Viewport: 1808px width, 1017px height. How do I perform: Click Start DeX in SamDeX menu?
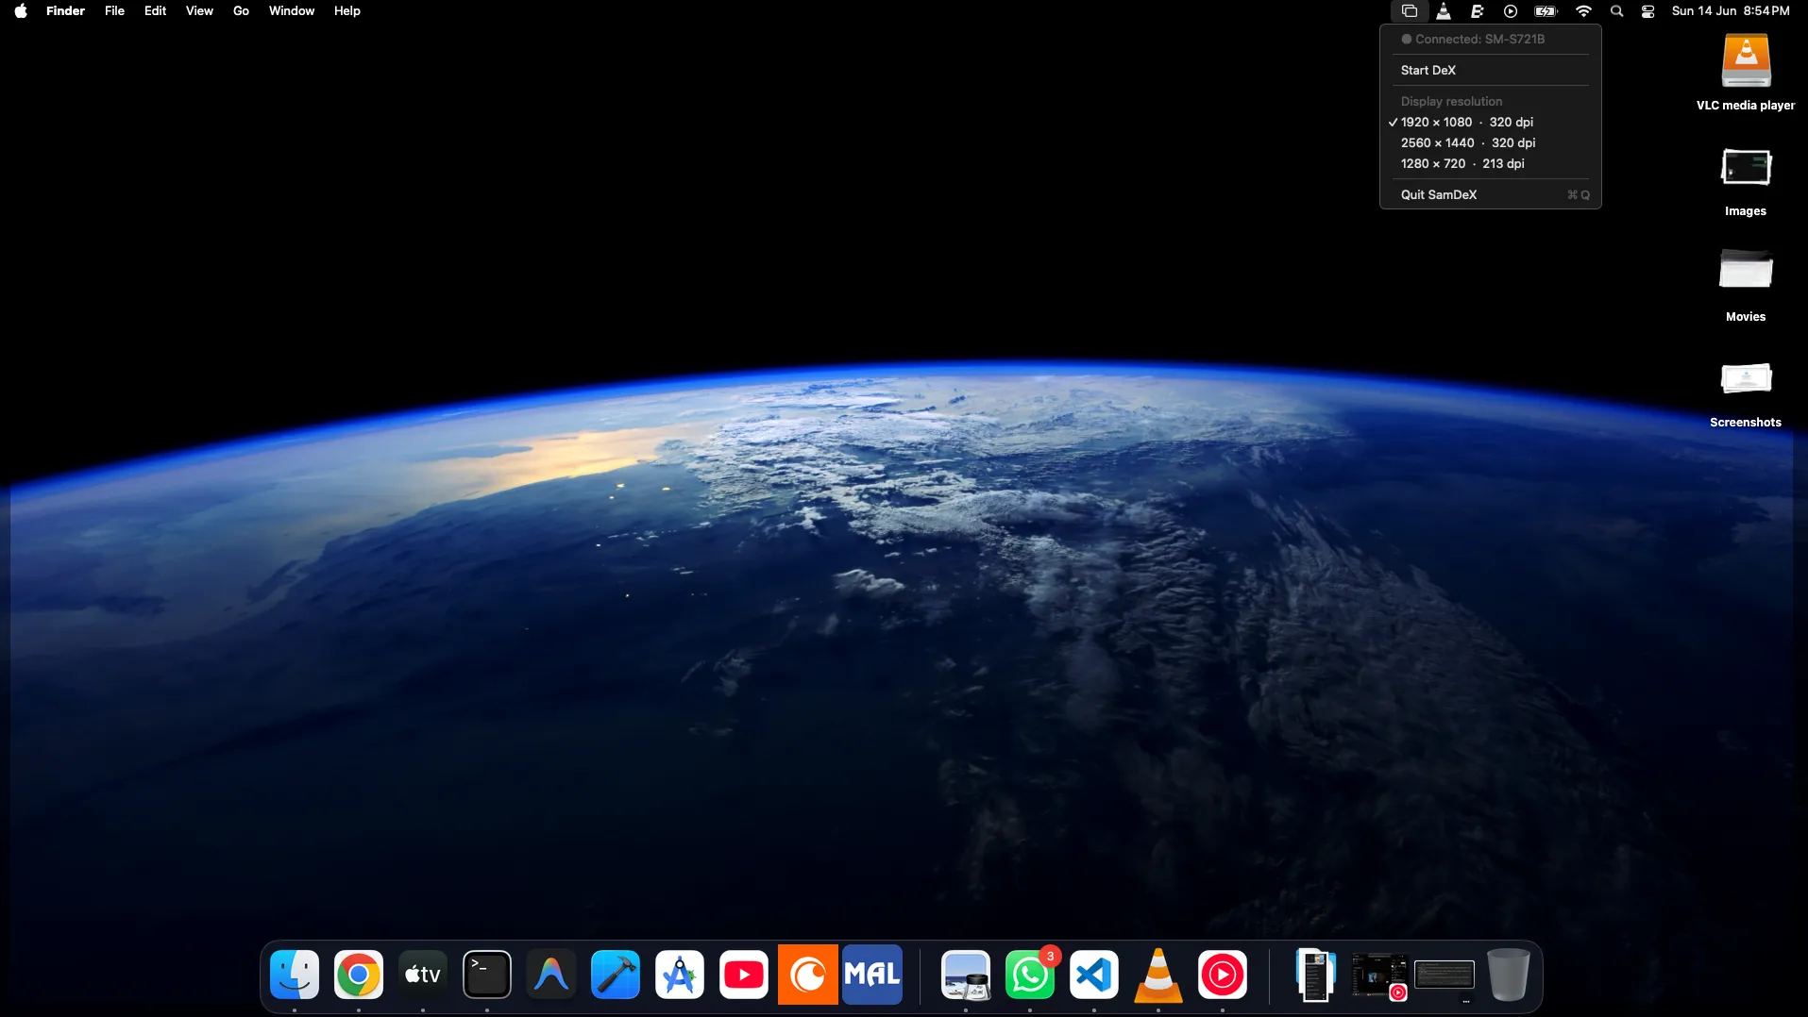[x=1491, y=70]
